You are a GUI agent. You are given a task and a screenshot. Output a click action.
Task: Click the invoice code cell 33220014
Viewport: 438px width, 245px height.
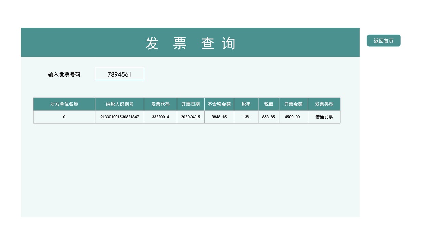click(x=160, y=117)
